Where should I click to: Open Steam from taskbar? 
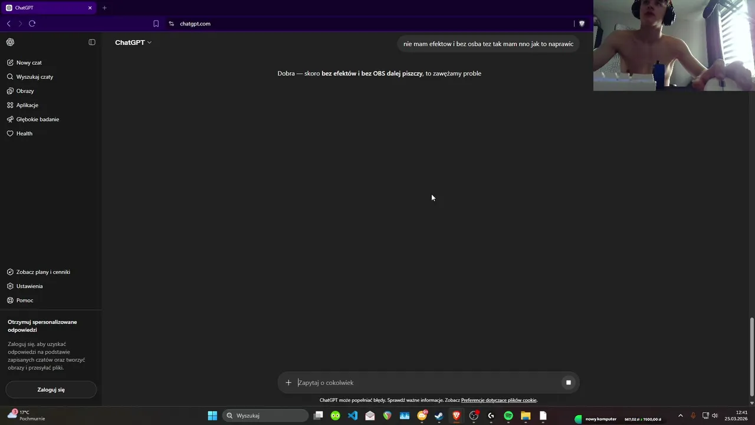[x=439, y=416]
